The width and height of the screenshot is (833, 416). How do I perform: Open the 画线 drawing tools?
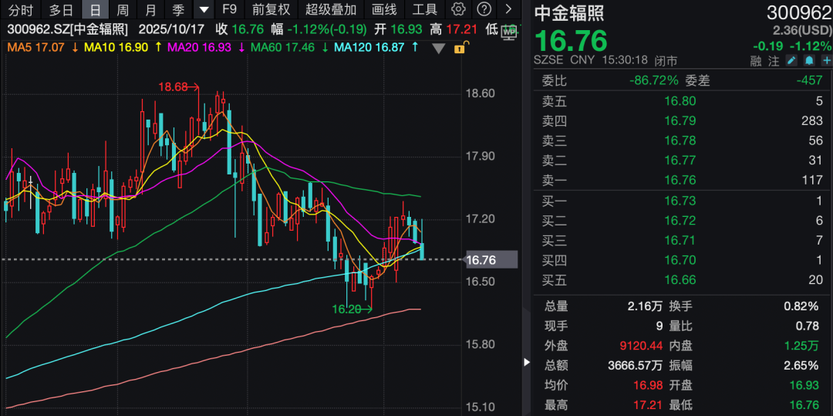(384, 10)
